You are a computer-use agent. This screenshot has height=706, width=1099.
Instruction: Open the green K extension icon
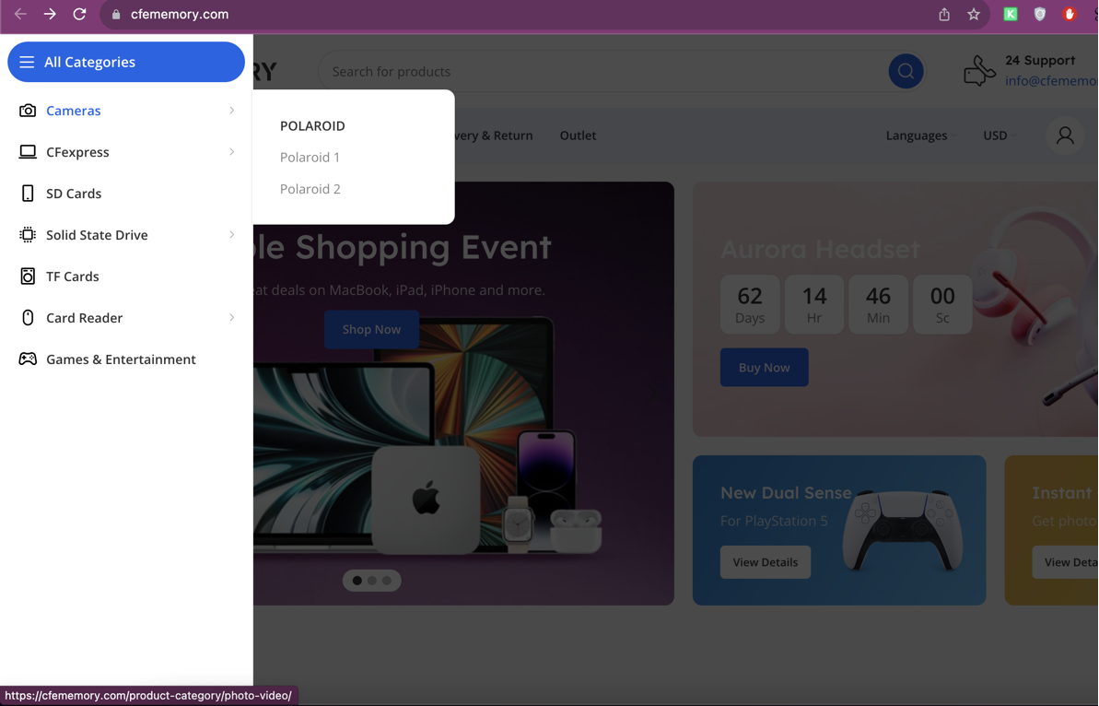1010,14
